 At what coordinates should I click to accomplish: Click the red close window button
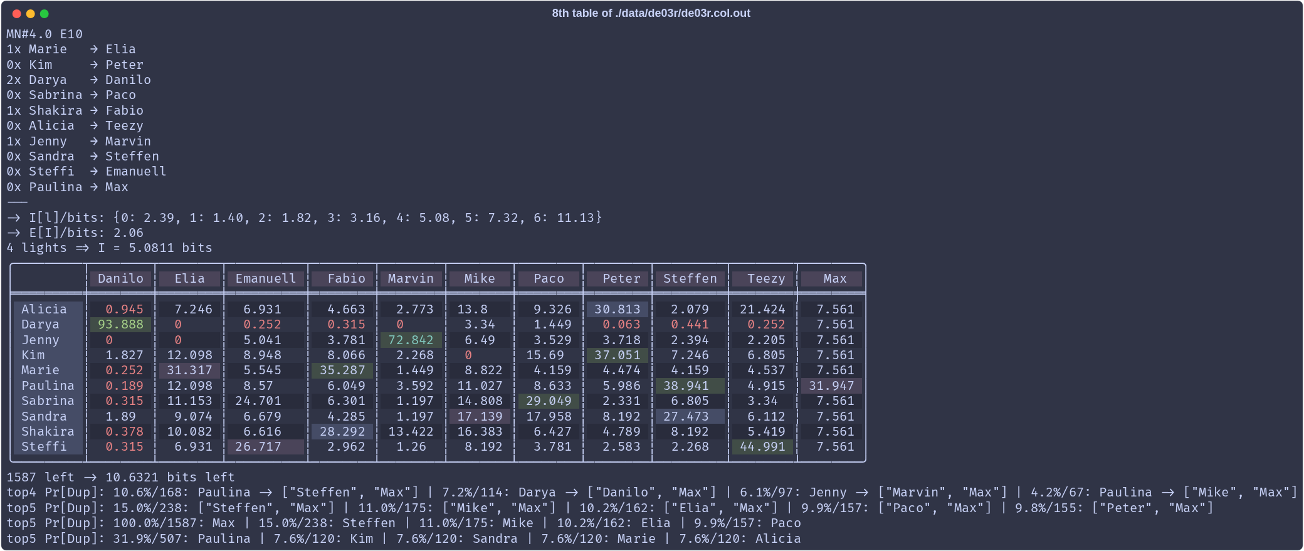[17, 14]
